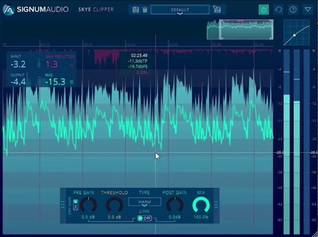The height and width of the screenshot is (237, 318).
Task: Click the waveform overview thumbnail
Action: coord(240,30)
